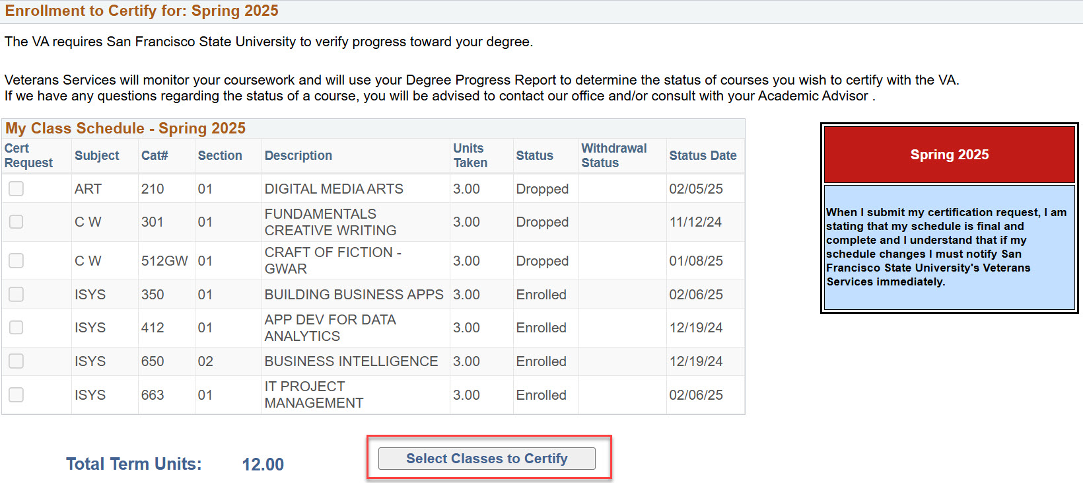
Task: Click the Units Taken column header
Action: (x=470, y=156)
